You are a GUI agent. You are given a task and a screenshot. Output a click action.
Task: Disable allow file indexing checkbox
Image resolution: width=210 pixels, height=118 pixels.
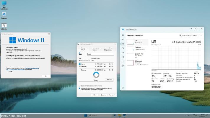click(79, 88)
